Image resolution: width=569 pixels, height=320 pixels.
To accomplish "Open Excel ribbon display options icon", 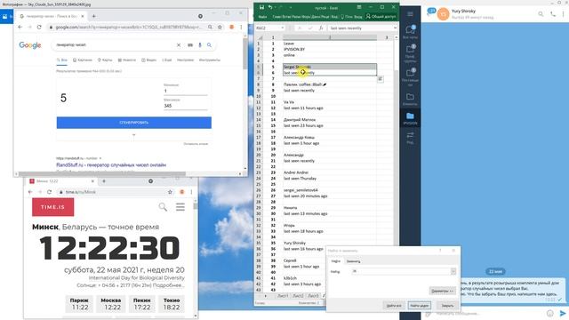I will pos(359,7).
